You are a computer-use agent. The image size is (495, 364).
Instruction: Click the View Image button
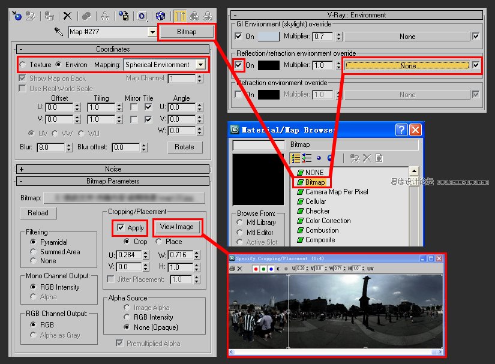click(177, 227)
